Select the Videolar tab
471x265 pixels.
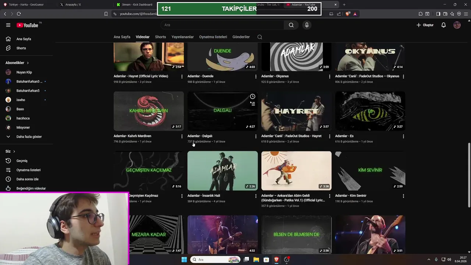point(142,37)
